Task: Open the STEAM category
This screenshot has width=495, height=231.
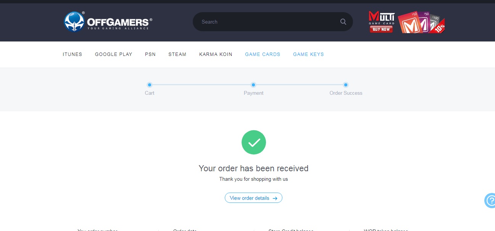Action: (x=177, y=54)
